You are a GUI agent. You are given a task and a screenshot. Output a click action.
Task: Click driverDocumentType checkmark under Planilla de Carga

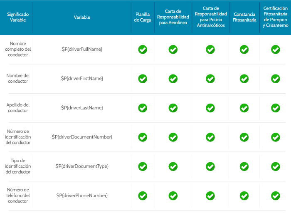(143, 166)
